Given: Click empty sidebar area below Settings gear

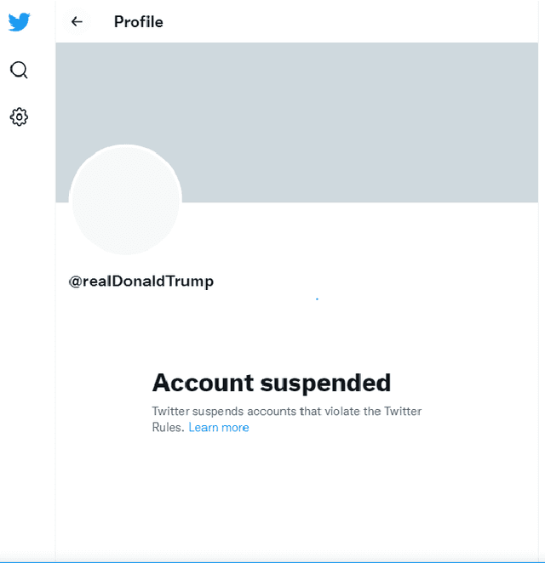Looking at the screenshot, I should (x=27, y=340).
